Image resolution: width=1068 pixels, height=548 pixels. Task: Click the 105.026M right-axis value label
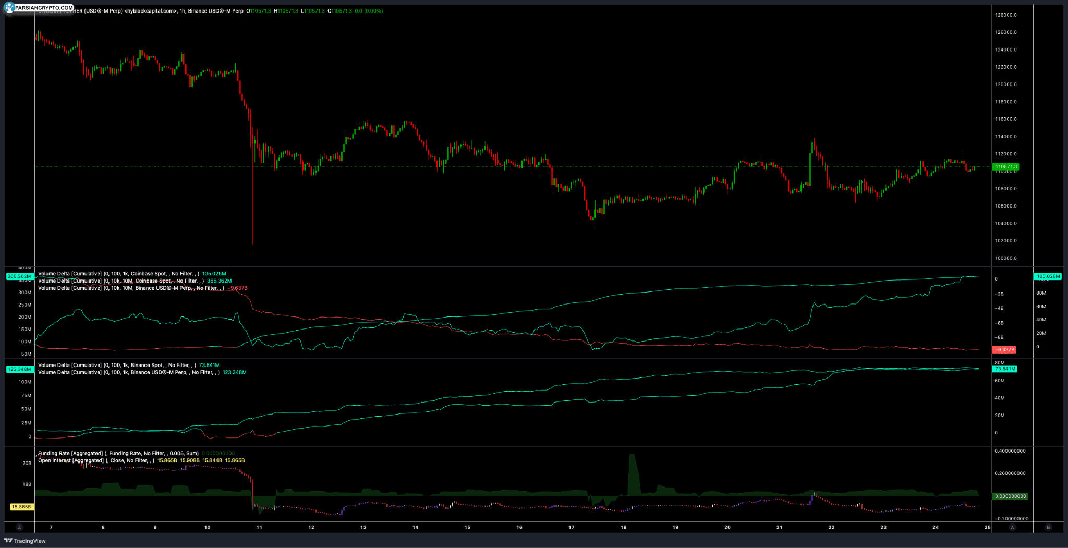click(1048, 276)
